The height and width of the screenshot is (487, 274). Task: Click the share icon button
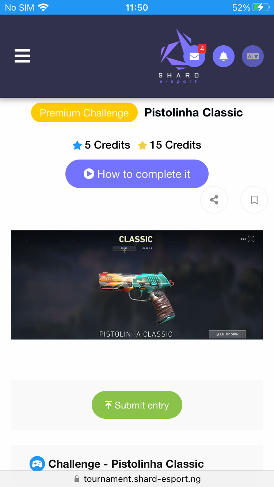coord(214,200)
